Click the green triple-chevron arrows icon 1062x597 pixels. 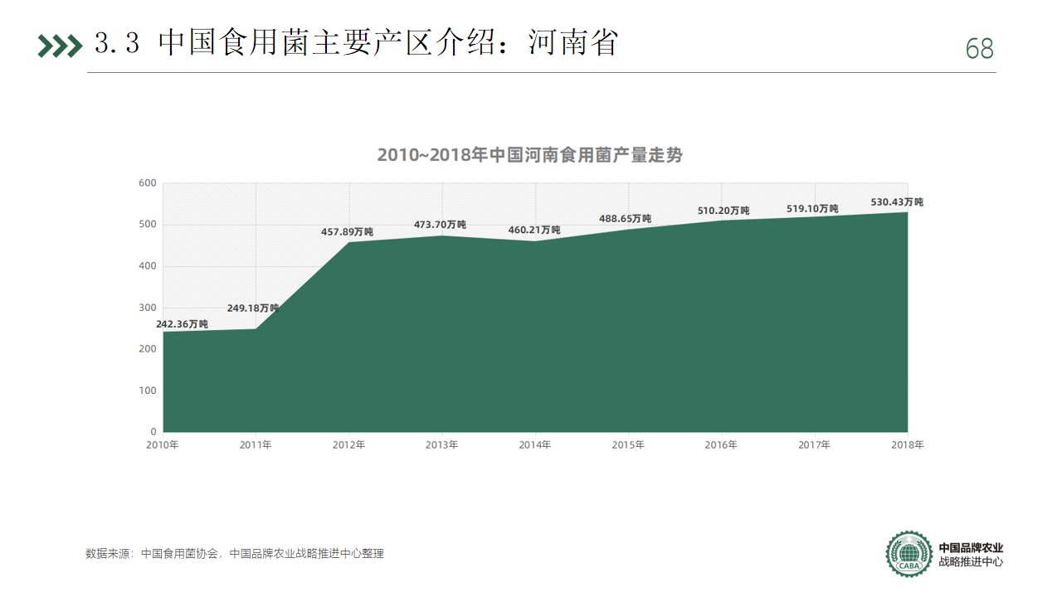click(61, 46)
